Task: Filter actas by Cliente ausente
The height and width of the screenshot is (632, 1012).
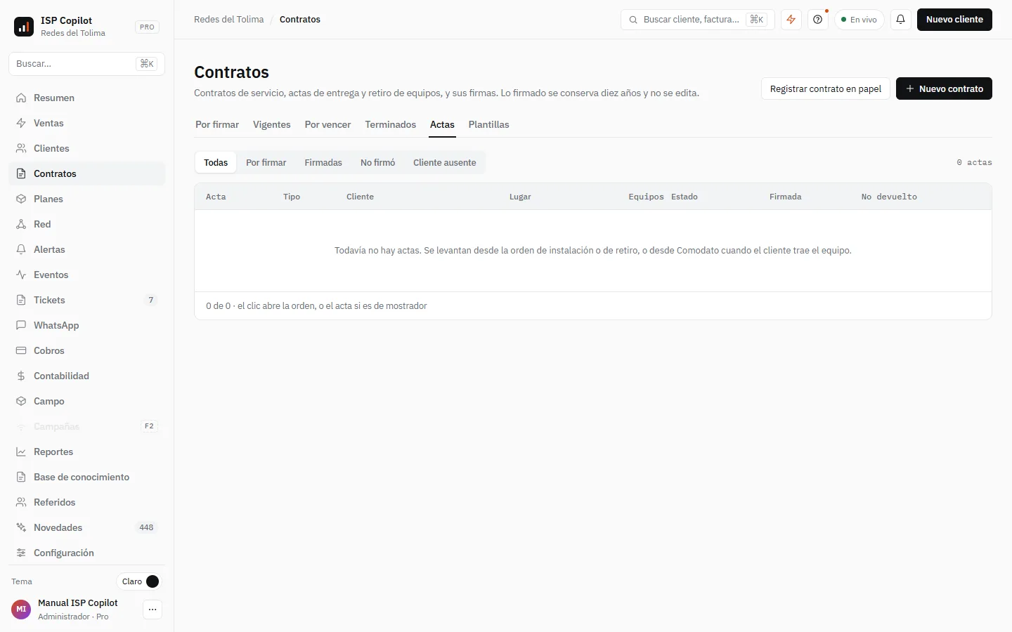Action: 445,163
